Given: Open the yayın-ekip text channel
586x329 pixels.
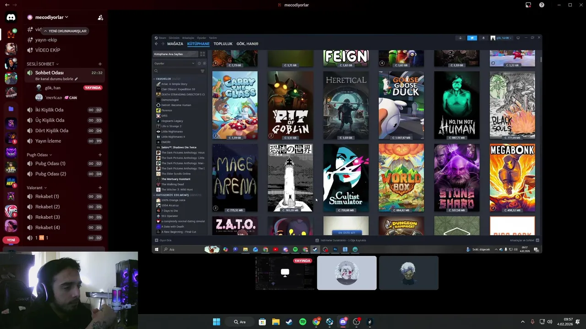Looking at the screenshot, I should (64, 40).
